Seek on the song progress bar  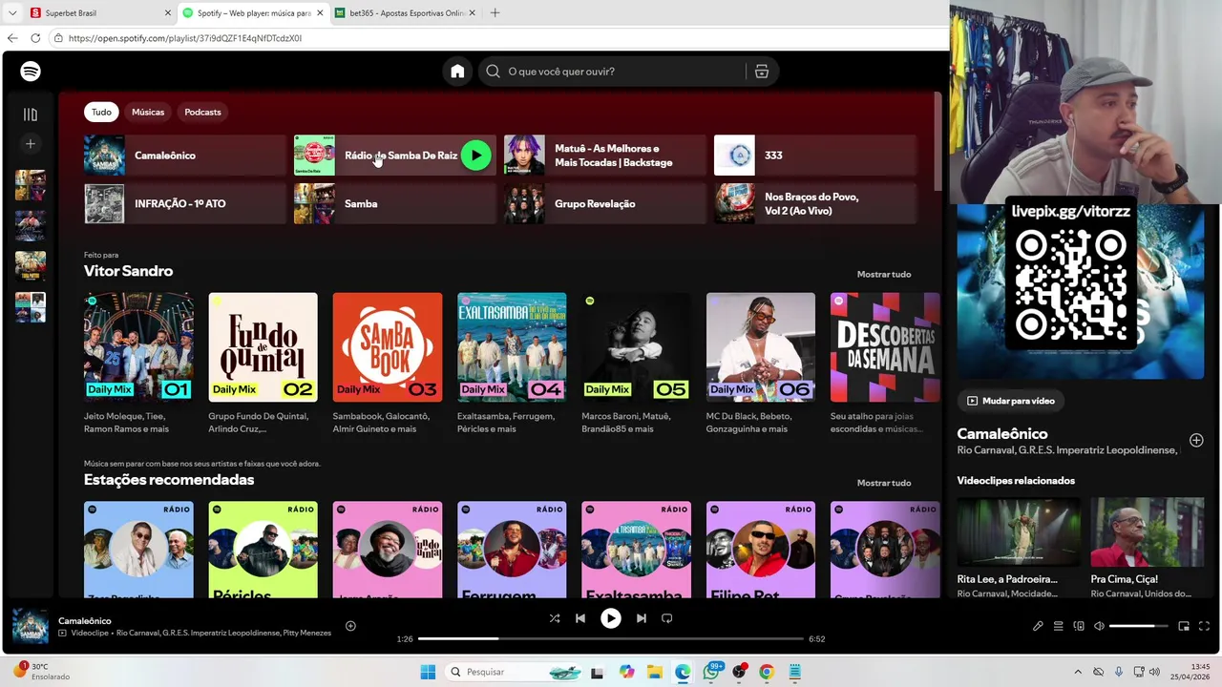(x=611, y=638)
